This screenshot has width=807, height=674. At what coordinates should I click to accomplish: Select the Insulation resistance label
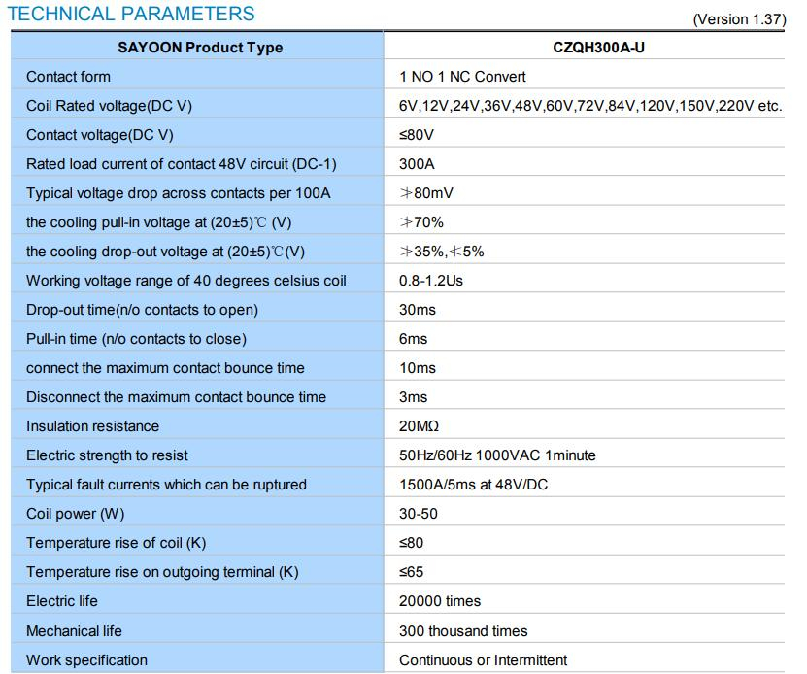[x=92, y=426]
